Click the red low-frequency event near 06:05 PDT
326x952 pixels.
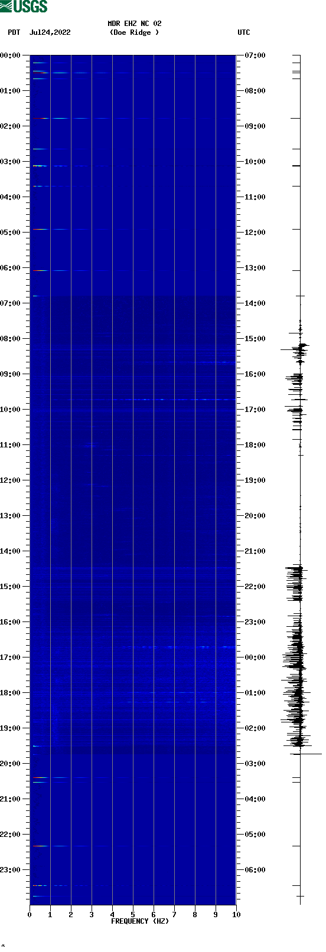click(40, 270)
